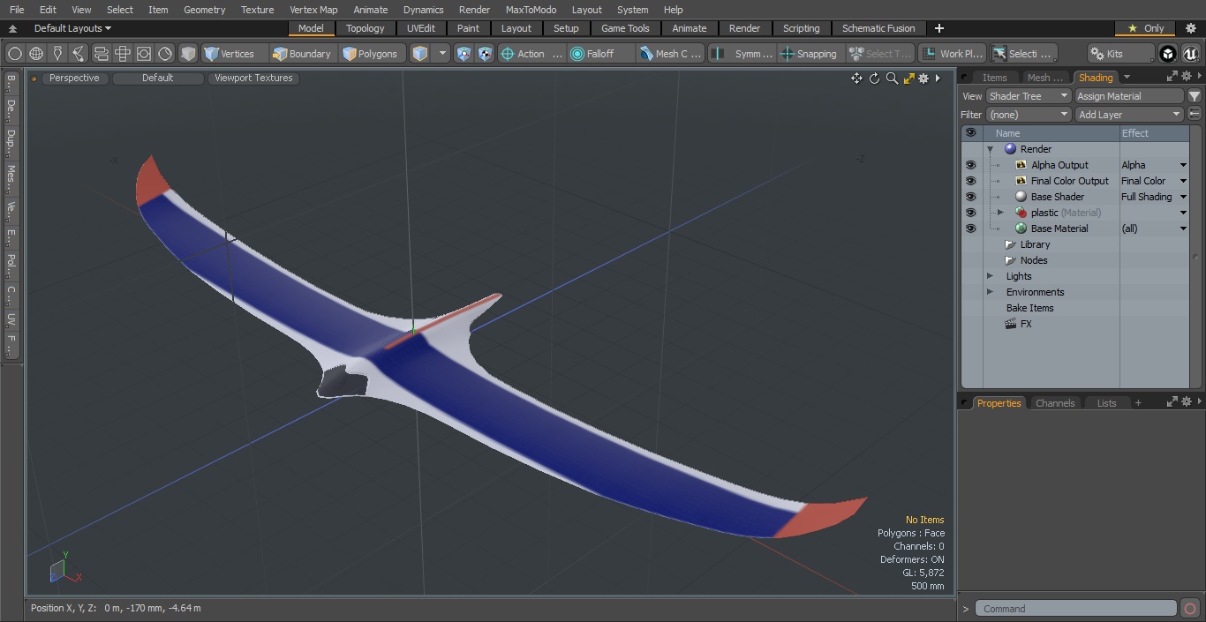This screenshot has width=1206, height=622.
Task: Click viewport zoom magnifier icon
Action: pos(892,79)
